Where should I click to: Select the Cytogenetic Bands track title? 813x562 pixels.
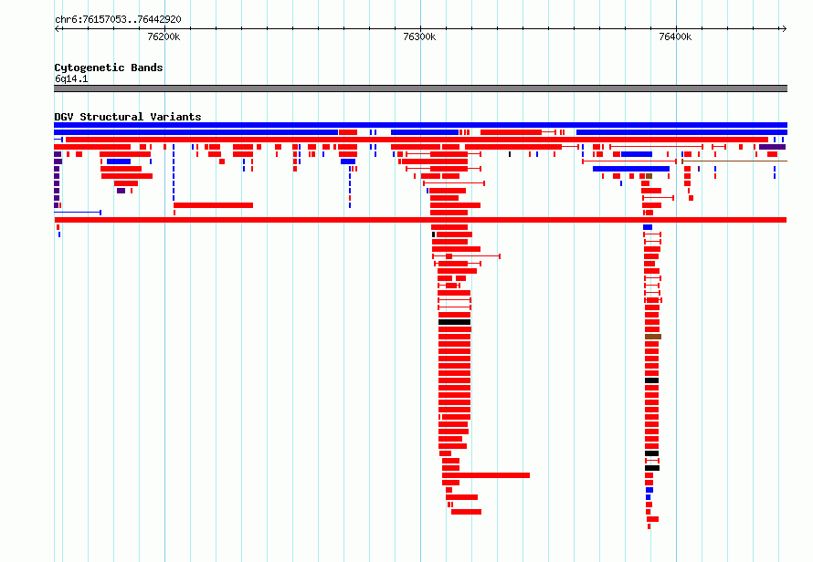point(109,68)
